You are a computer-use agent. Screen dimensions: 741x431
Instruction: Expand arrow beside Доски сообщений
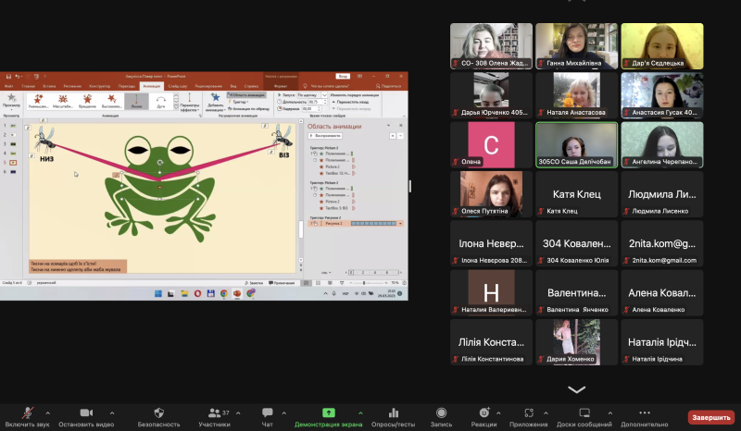(610, 413)
